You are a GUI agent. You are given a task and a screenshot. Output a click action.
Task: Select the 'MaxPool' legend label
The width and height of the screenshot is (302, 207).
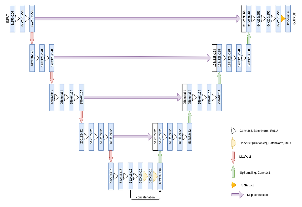[245, 157]
